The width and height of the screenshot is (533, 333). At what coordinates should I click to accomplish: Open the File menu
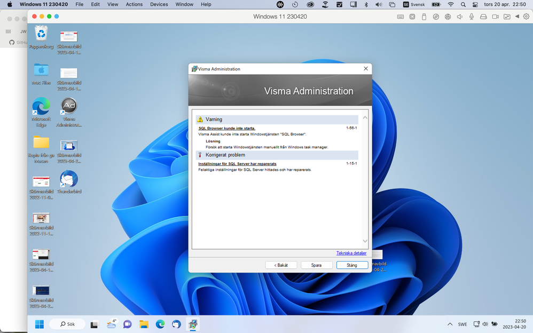pyautogui.click(x=80, y=4)
